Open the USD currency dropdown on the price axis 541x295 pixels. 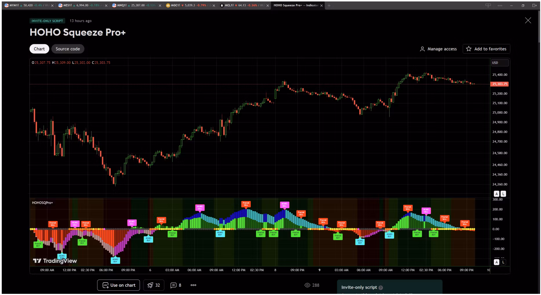click(500, 63)
